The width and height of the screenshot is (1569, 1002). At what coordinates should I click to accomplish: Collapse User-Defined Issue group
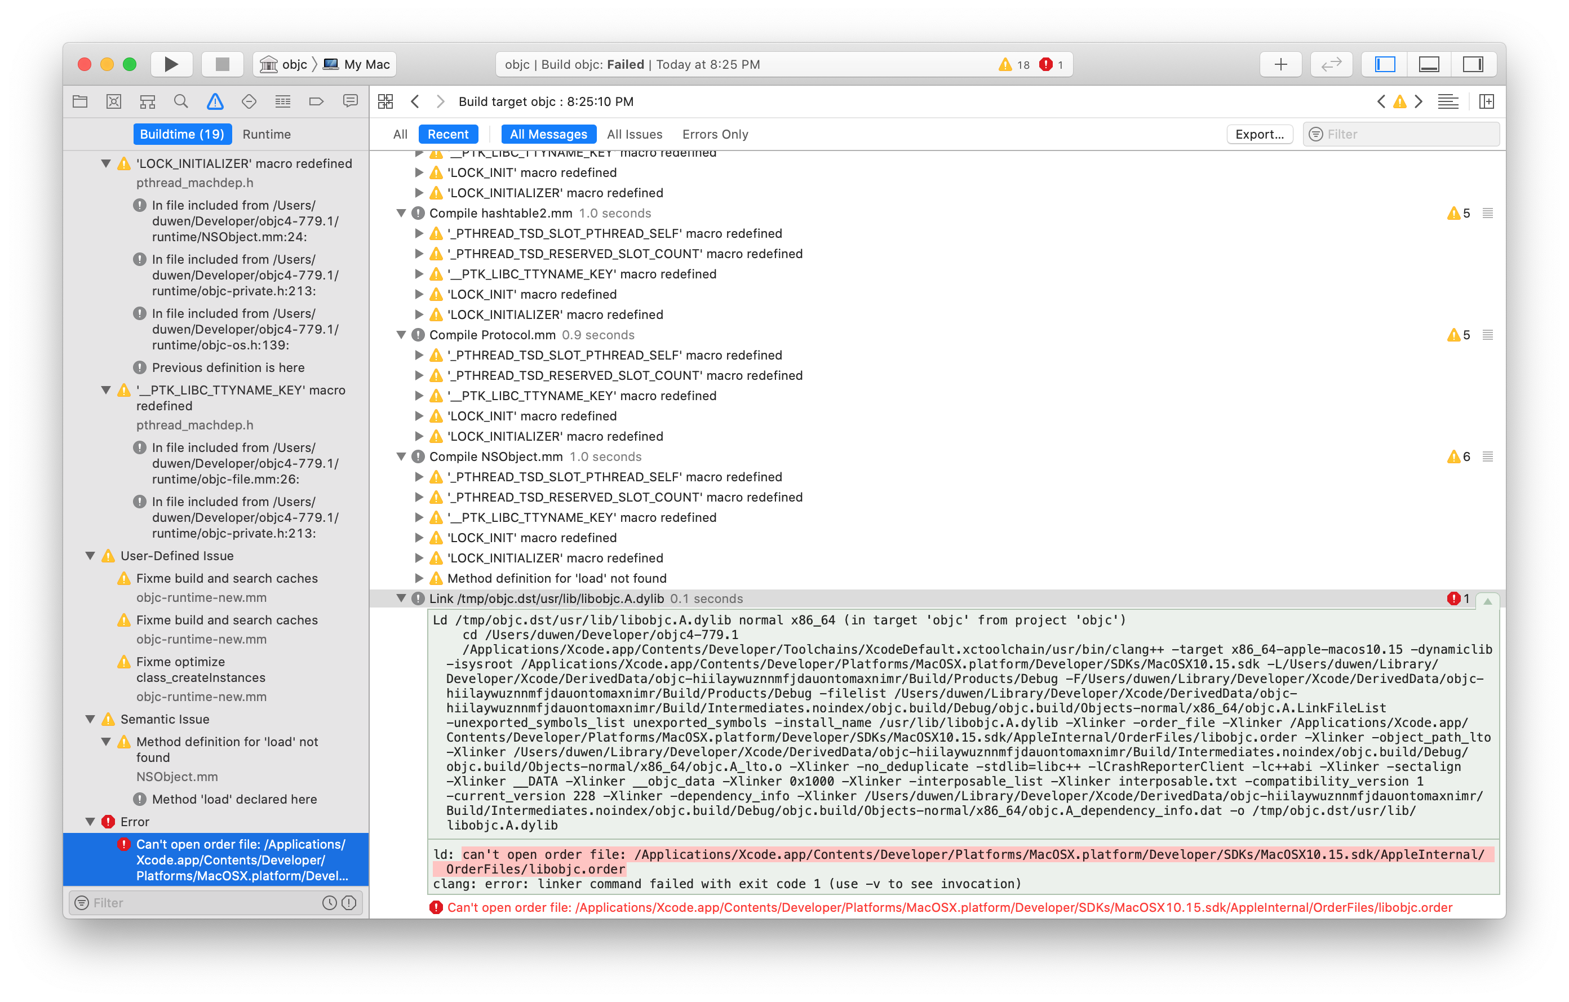coord(91,555)
